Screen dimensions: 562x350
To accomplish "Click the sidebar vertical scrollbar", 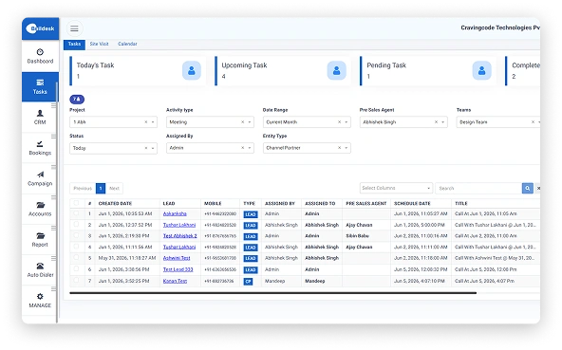I will point(57,202).
